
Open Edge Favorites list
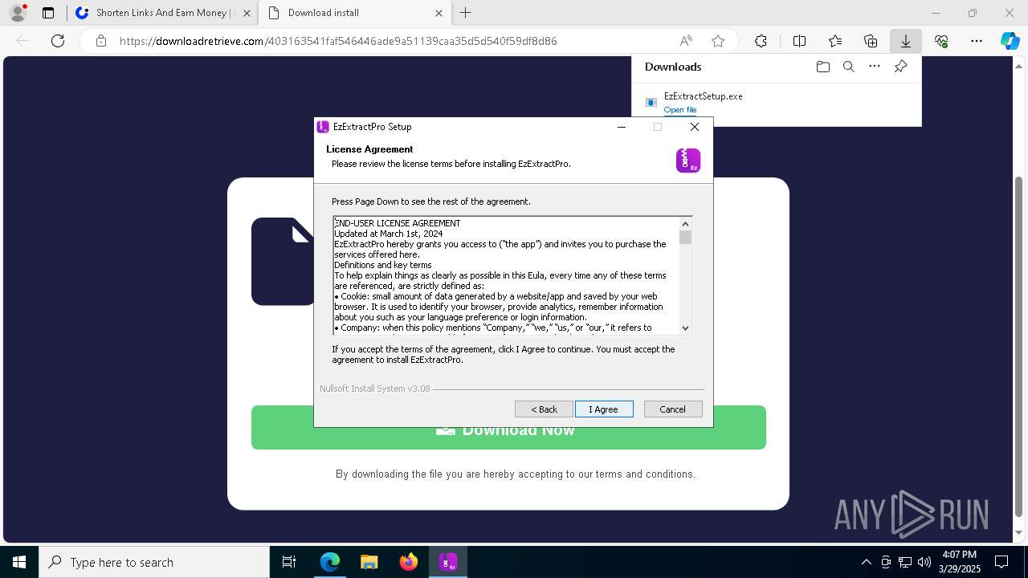(835, 41)
